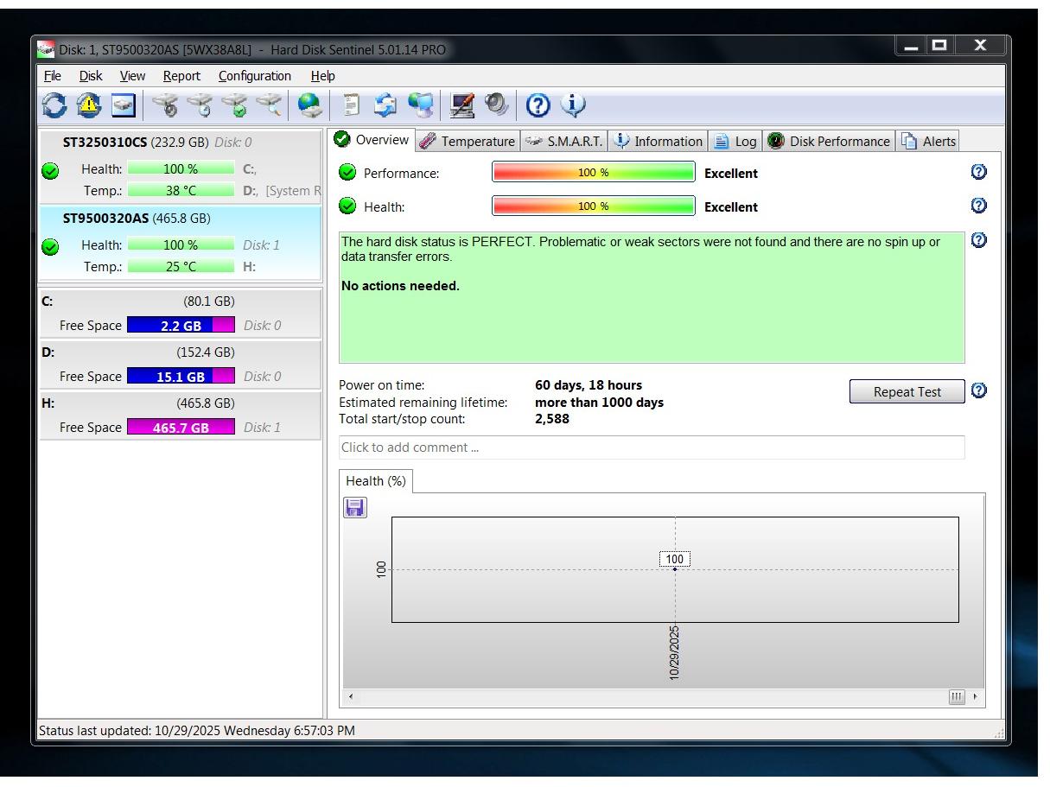Click the disk with magnifying glass icon
1050x787 pixels.
click(x=270, y=105)
